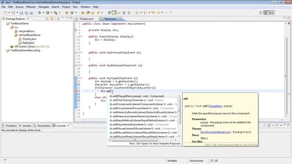Click the Open Perspective icon
Screen dimensions: 292x164
point(261,13)
